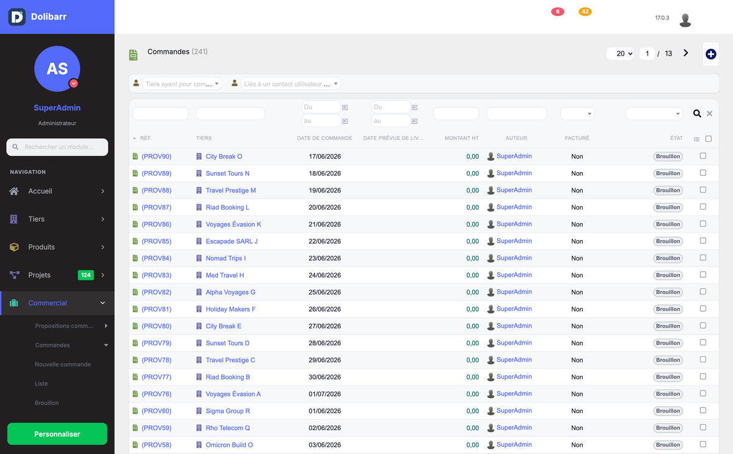Sort by Date de commande header
This screenshot has width=733, height=454.
tap(324, 139)
